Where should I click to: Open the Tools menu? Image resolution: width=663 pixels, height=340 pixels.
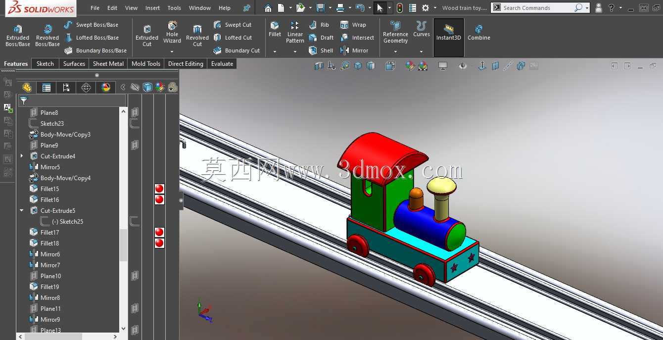click(x=174, y=8)
